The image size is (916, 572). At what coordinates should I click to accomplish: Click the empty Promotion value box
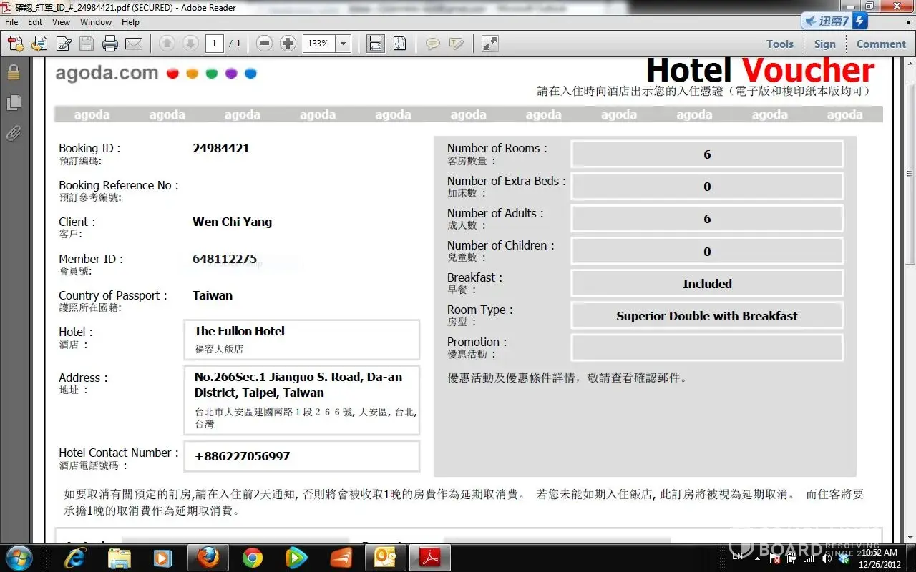pyautogui.click(x=707, y=348)
